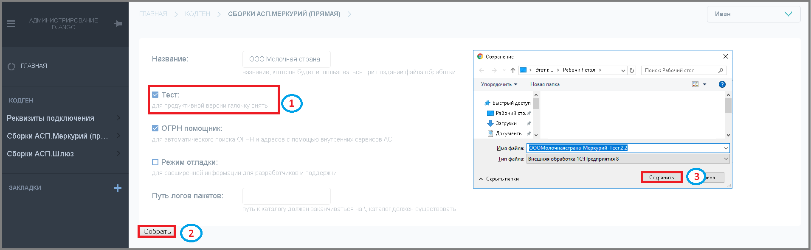
Task: Uncheck the Тест checkbox
Action: [x=155, y=95]
